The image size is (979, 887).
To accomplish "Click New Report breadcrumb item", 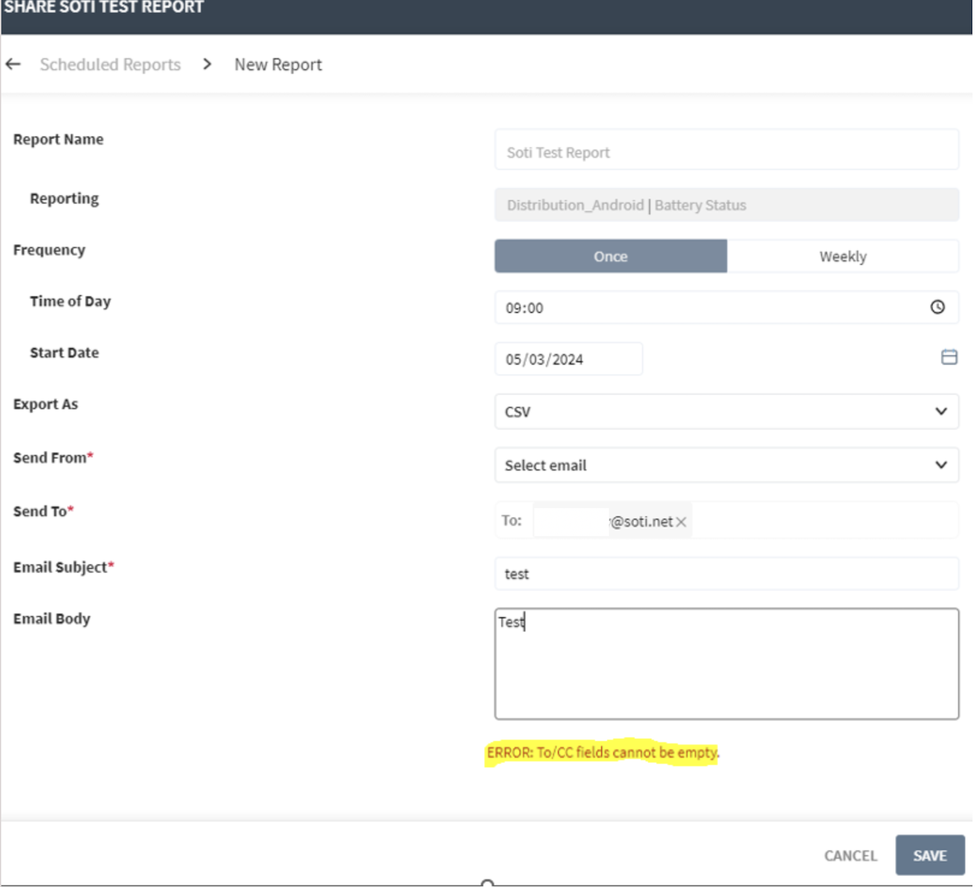I will [278, 65].
